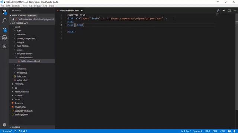Open the editor More Actions ellipsis
238x133 pixels.
(235, 11)
